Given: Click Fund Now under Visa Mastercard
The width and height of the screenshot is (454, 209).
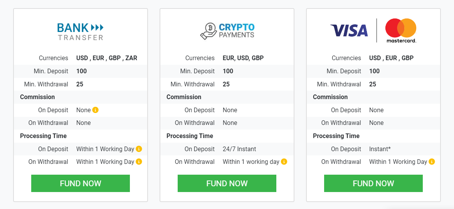Looking at the screenshot, I should 373,183.
